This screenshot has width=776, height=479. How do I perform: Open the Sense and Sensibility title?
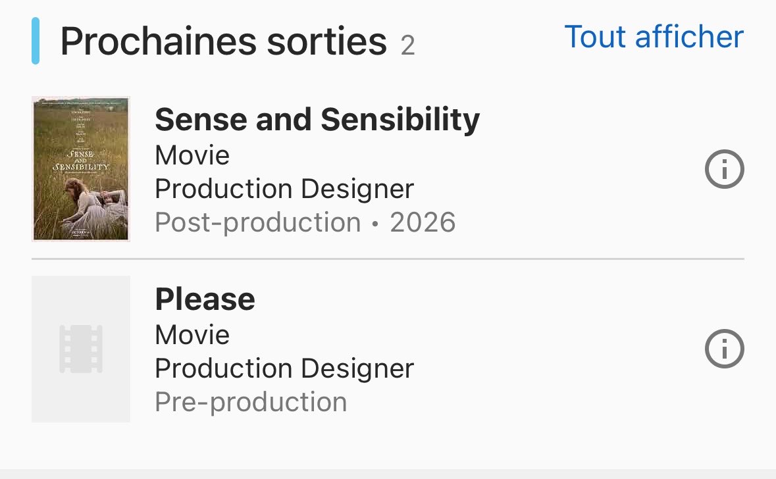click(317, 120)
